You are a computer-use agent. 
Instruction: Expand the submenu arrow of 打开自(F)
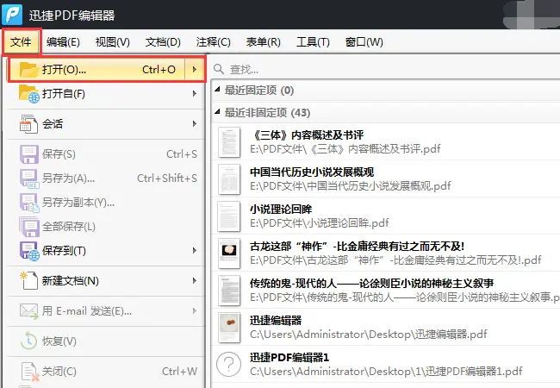point(195,94)
